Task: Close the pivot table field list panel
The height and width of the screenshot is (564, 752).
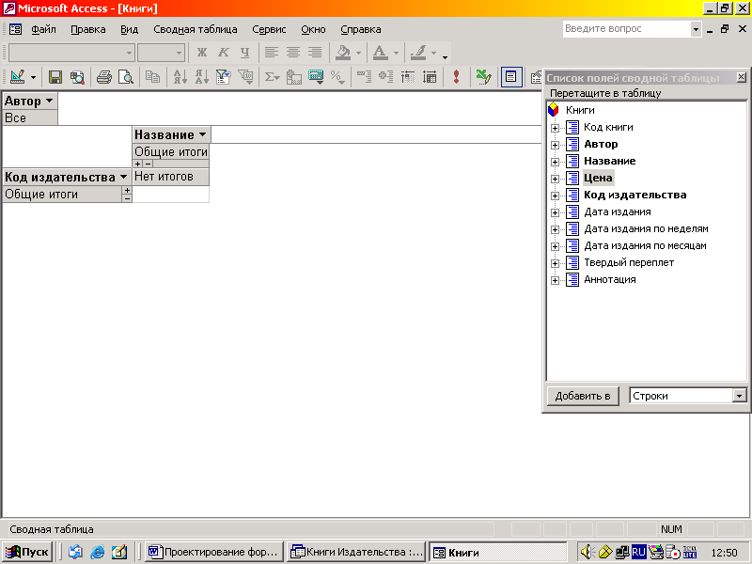Action: tap(742, 77)
